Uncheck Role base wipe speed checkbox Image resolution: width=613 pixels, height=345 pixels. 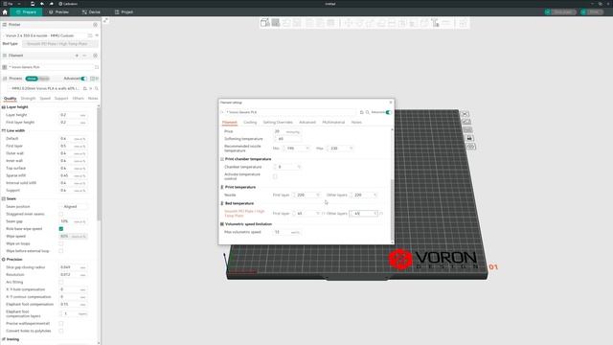pyautogui.click(x=61, y=229)
